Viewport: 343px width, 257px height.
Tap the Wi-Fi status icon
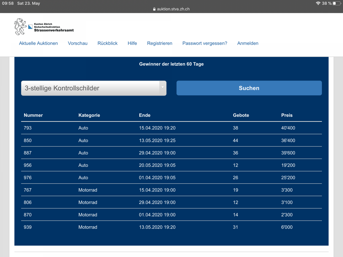point(318,3)
